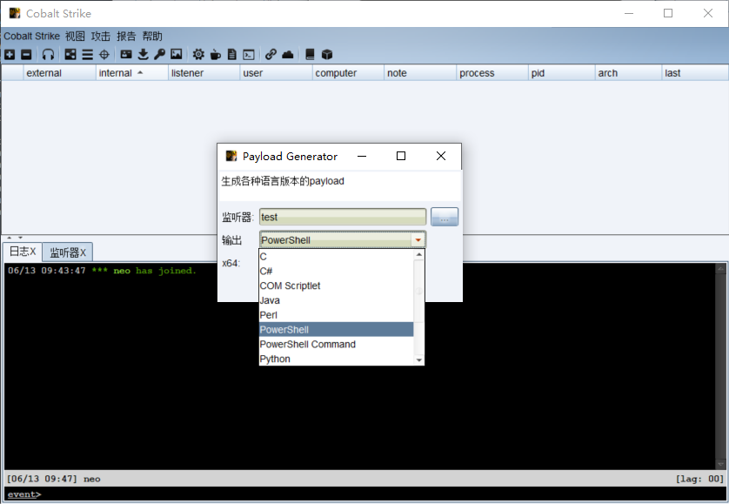Collapse the 输出 PowerShell combo box arrow
The image size is (729, 504).
point(418,240)
